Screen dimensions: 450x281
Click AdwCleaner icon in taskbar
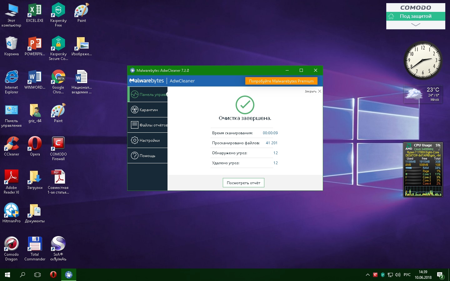tap(69, 275)
